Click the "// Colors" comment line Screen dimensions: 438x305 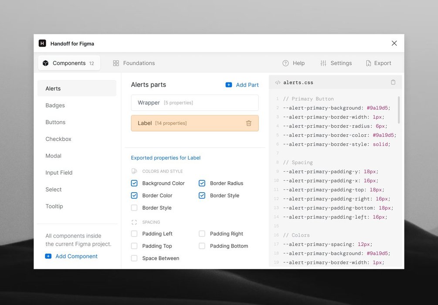tap(296, 235)
